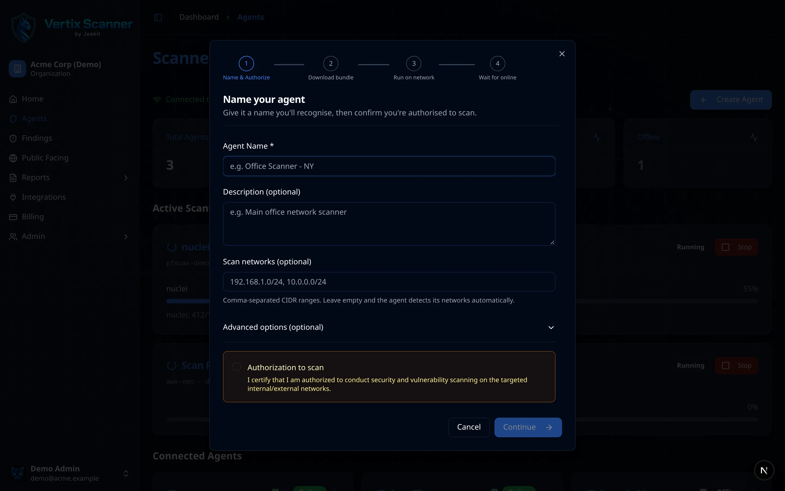Viewport: 785px width, 491px height.
Task: Click the Billing credit card icon
Action: (x=13, y=217)
